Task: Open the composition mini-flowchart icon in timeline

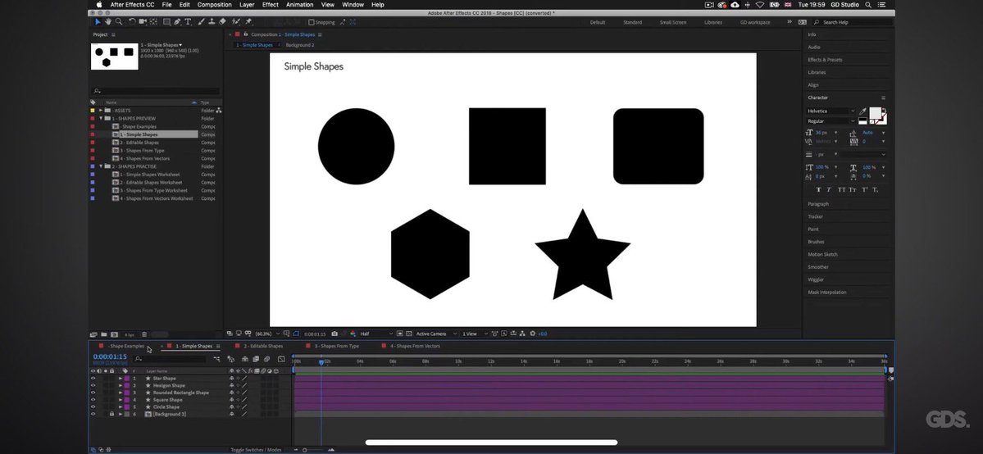Action: coord(216,359)
